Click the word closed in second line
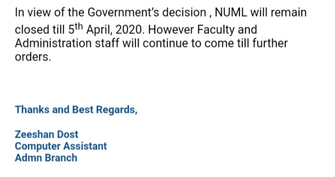The width and height of the screenshot is (335, 177). [32, 29]
